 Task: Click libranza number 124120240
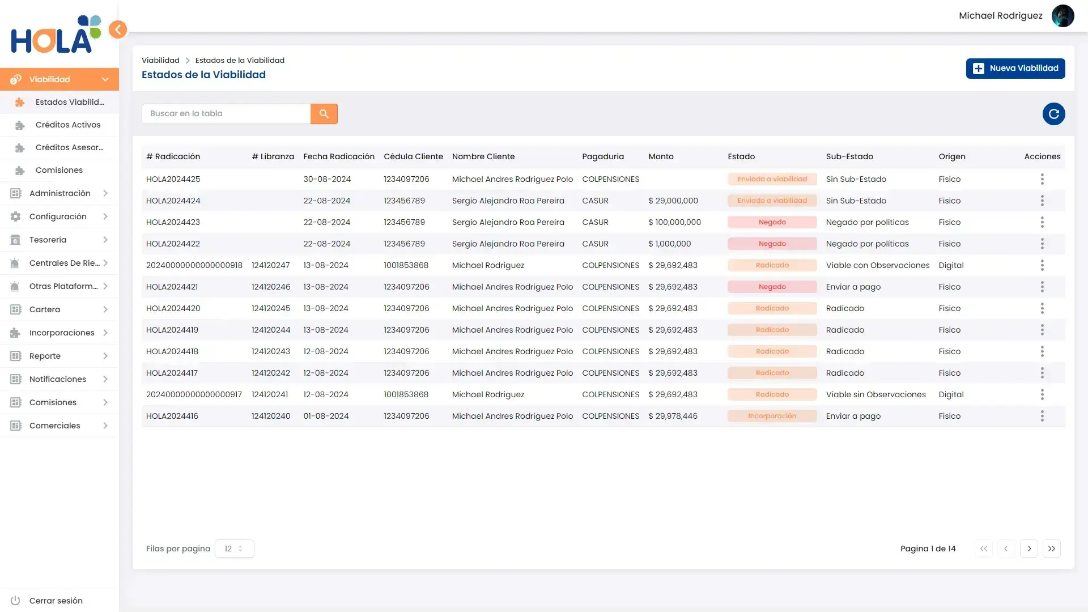pos(271,416)
